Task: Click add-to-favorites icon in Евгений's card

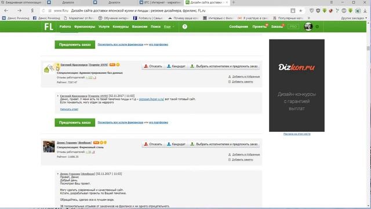Action: pos(230,77)
